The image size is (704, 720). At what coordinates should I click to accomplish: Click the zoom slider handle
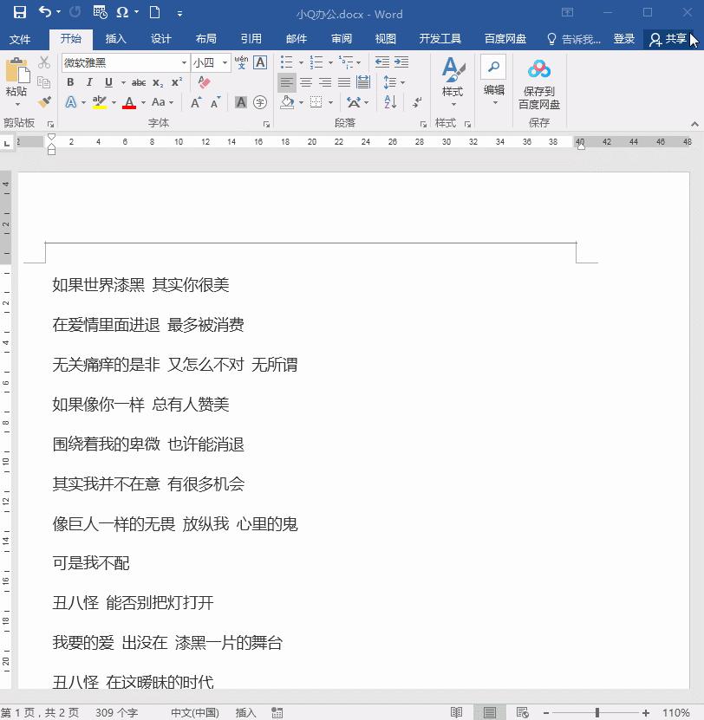tap(597, 713)
